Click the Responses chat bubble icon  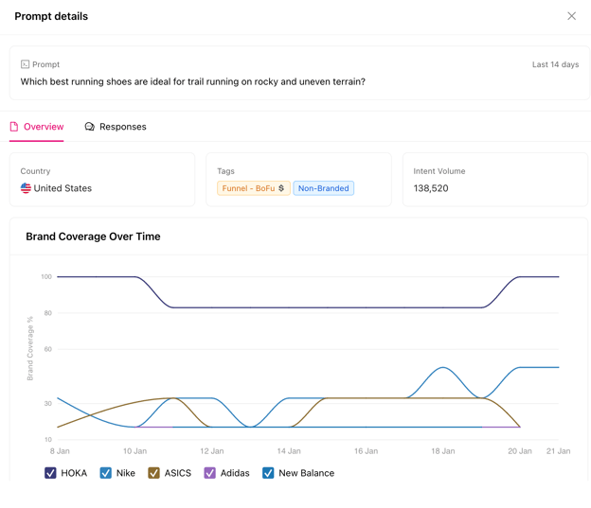(90, 127)
